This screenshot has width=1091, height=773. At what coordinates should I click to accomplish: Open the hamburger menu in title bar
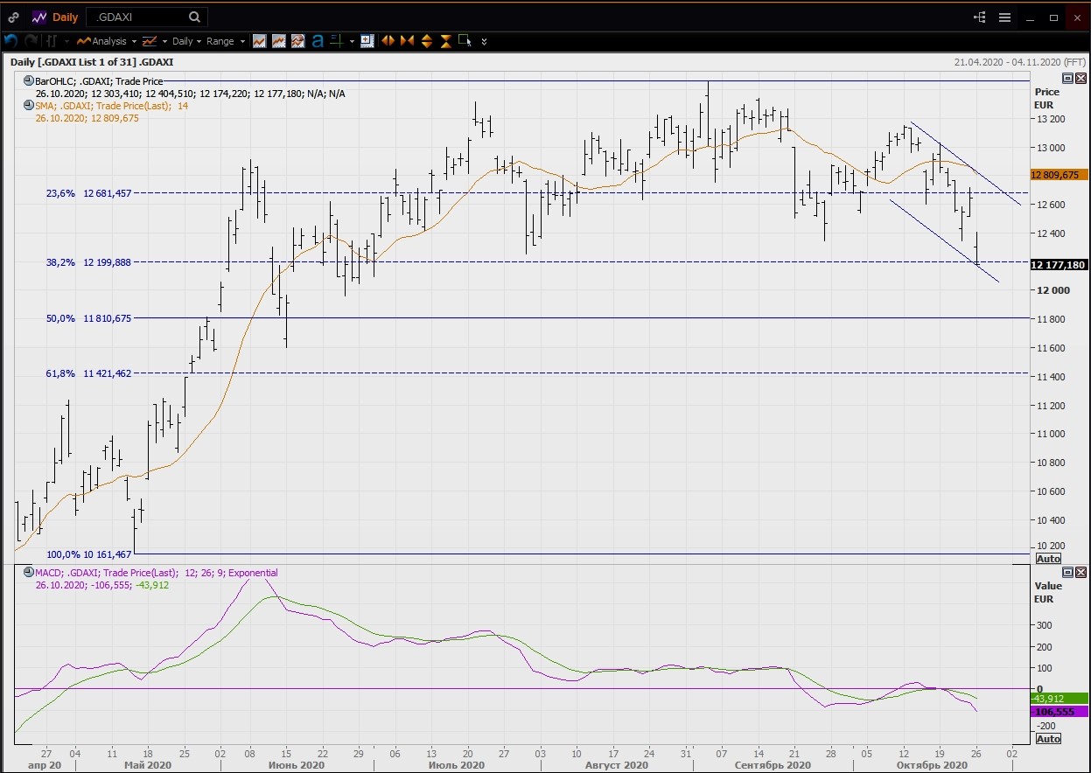(1004, 17)
